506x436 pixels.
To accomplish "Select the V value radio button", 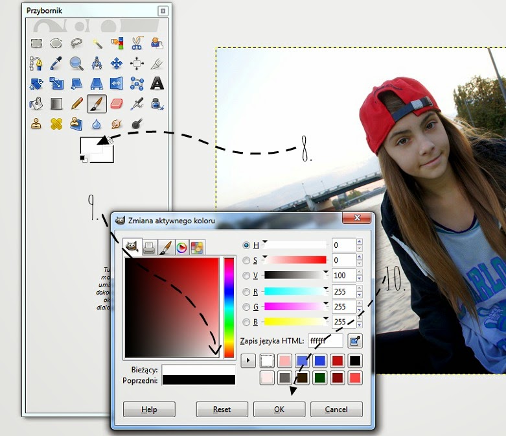I will tap(246, 275).
